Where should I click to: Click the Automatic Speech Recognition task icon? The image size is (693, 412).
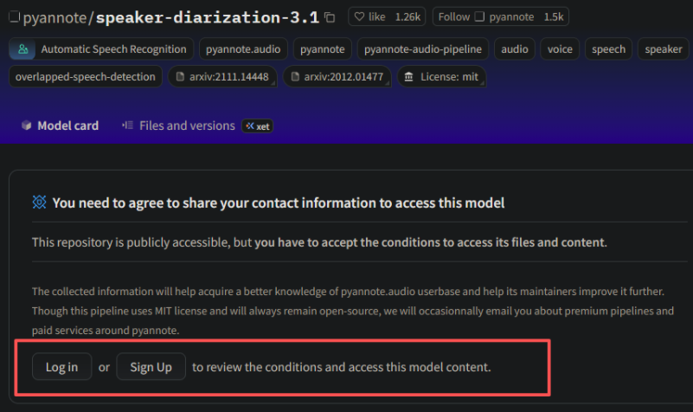23,49
